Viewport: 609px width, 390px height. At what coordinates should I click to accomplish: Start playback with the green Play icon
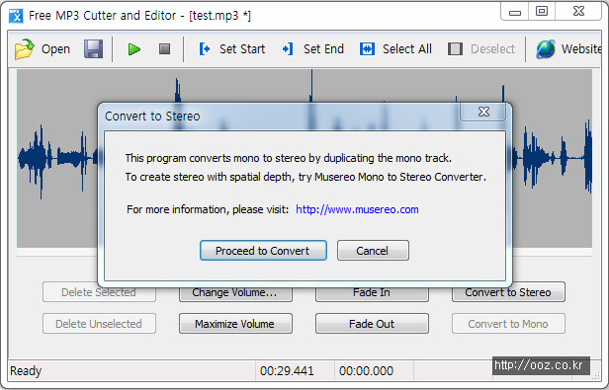(x=134, y=49)
